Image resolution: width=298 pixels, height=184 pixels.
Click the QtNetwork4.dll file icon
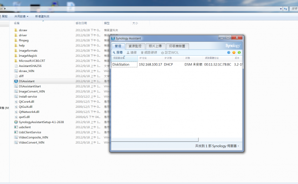[x=16, y=112]
